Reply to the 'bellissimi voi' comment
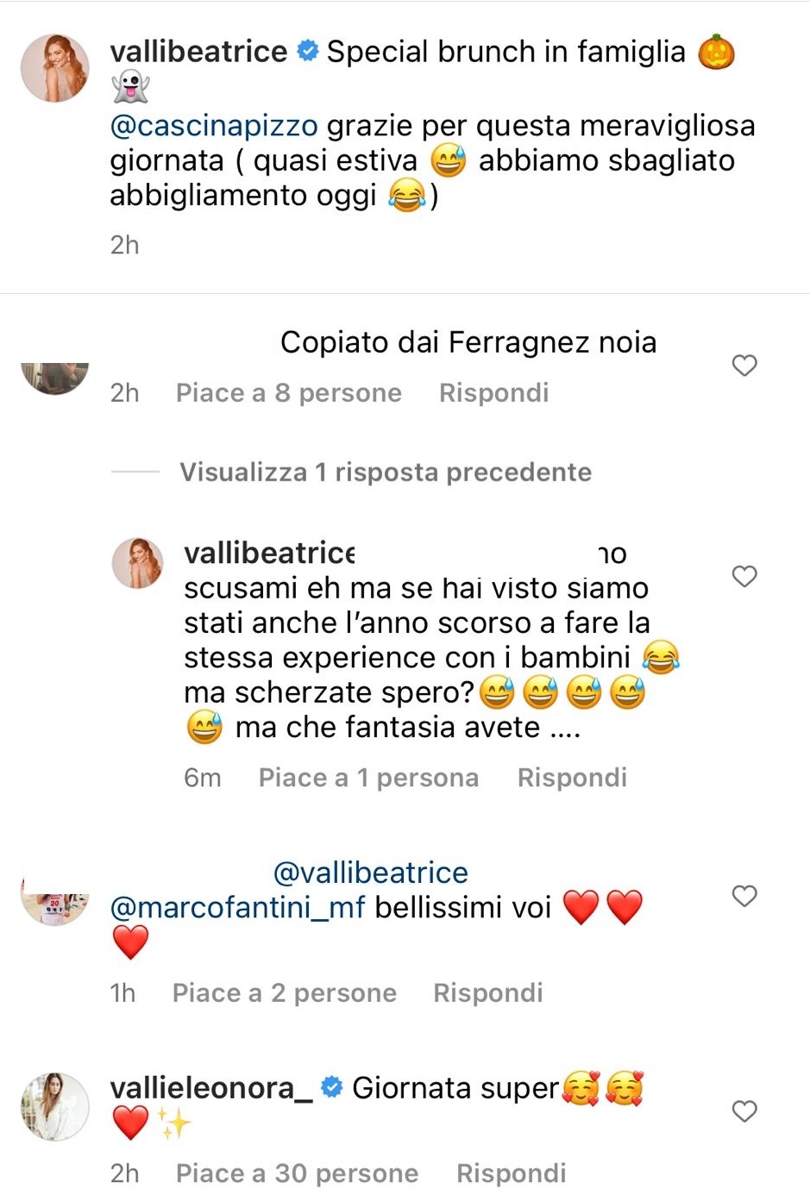Image resolution: width=810 pixels, height=1201 pixels. 487,993
